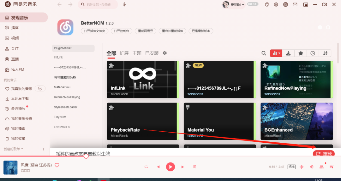Switch to the 主题 tab
This screenshot has width=341, height=181.
(137, 53)
